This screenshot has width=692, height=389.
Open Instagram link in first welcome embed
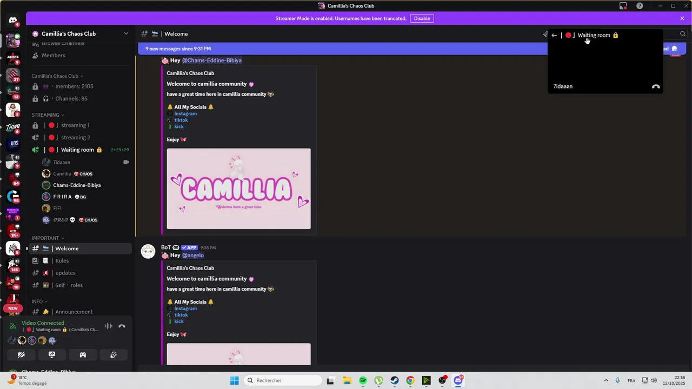pyautogui.click(x=185, y=113)
